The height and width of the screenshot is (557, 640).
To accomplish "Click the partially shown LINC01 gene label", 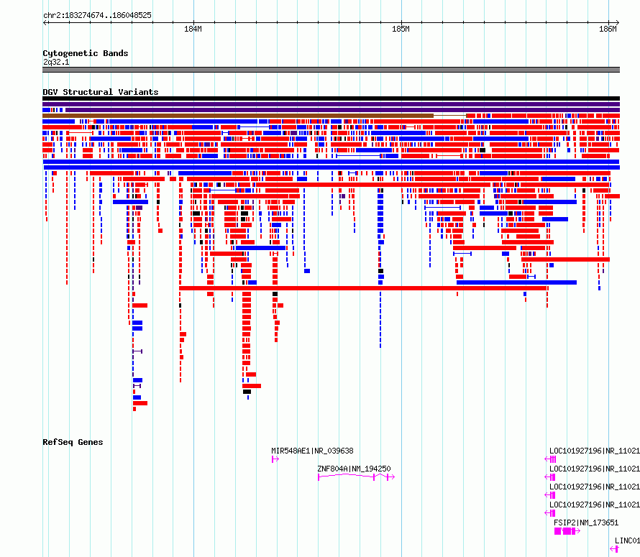I will click(627, 540).
